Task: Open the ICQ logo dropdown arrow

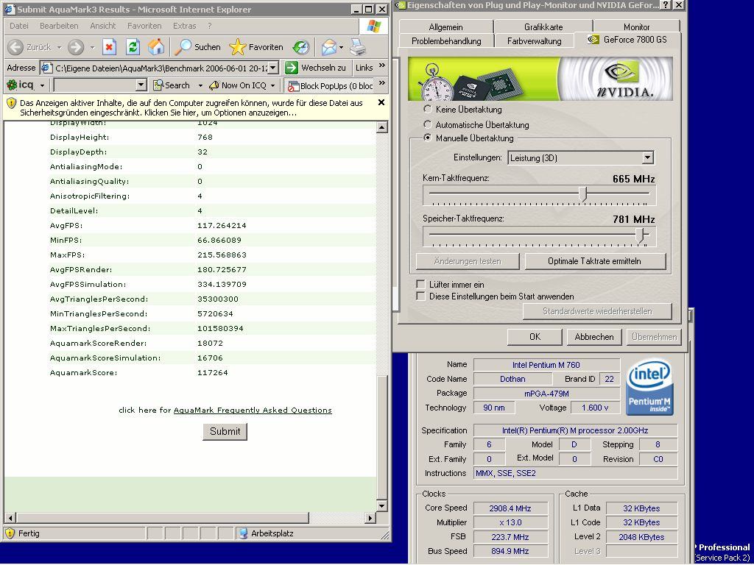Action: [x=42, y=85]
